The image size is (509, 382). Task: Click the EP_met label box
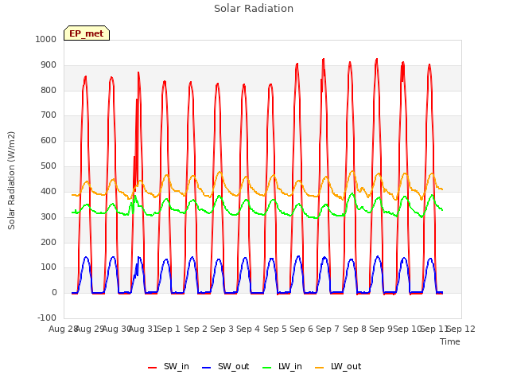coord(87,33)
